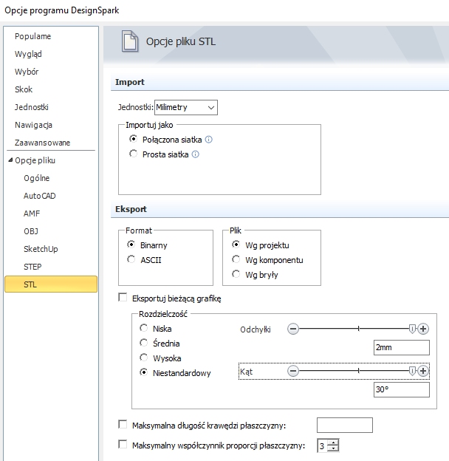Click plus icon on Kąt slider
This screenshot has height=461, width=449.
tap(423, 371)
